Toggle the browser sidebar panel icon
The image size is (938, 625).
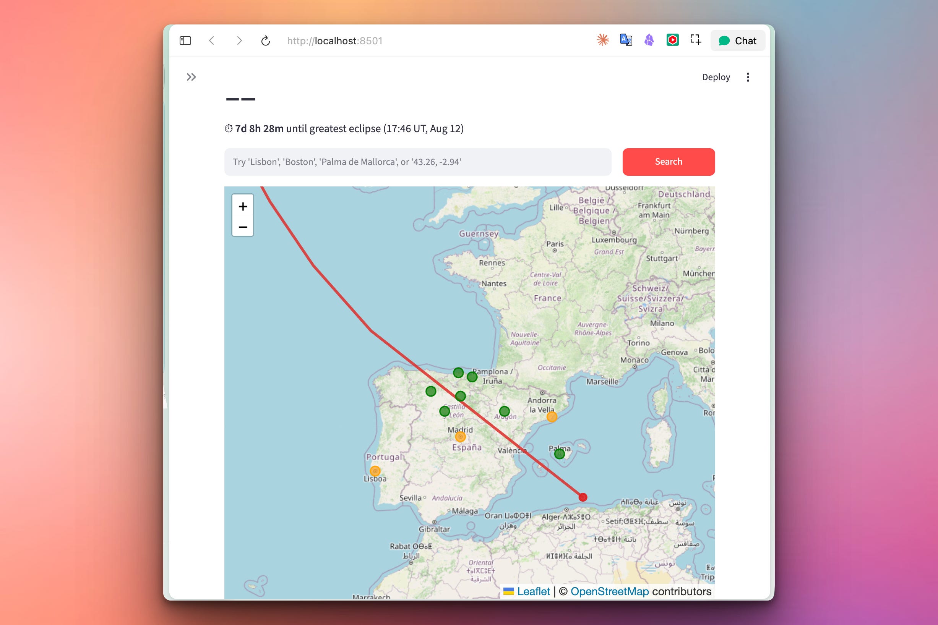click(x=185, y=40)
